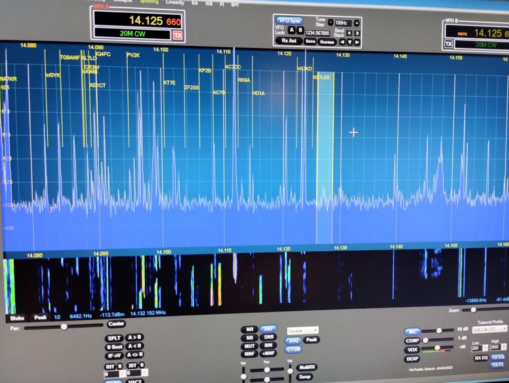This screenshot has height=383, width=509.
Task: Click the band stack down arrow
Action: point(350,42)
